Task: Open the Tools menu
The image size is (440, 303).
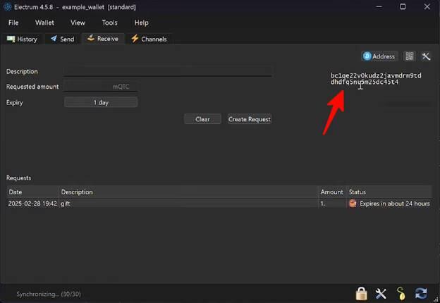Action: coord(110,23)
